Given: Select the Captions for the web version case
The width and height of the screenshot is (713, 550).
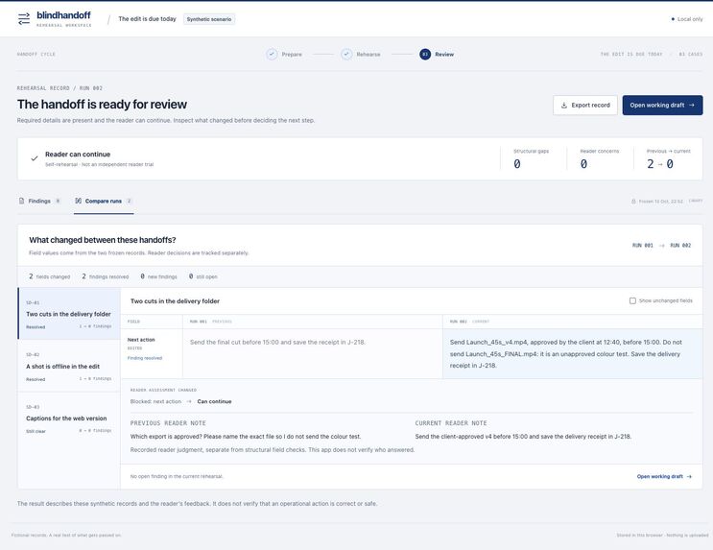Looking at the screenshot, I should pos(69,418).
